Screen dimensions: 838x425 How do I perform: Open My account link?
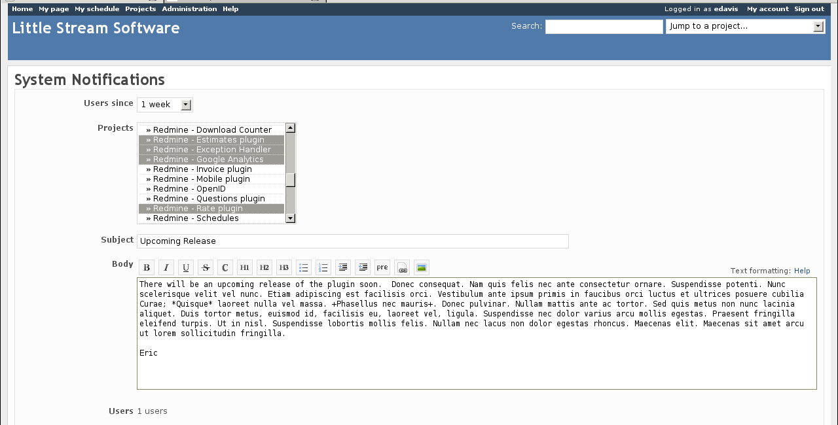tap(768, 9)
